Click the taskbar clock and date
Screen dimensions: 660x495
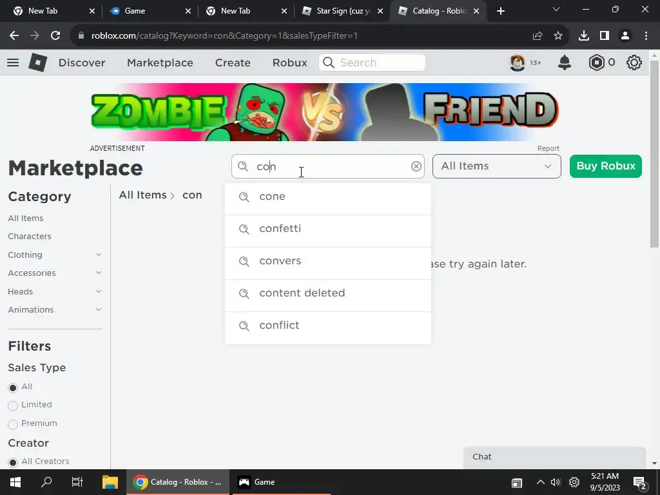(x=605, y=482)
